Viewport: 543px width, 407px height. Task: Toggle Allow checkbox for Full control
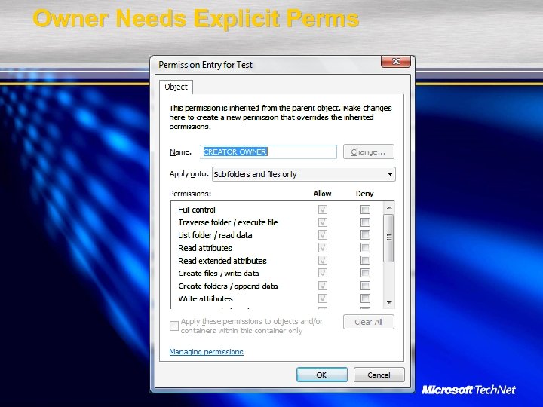(323, 210)
